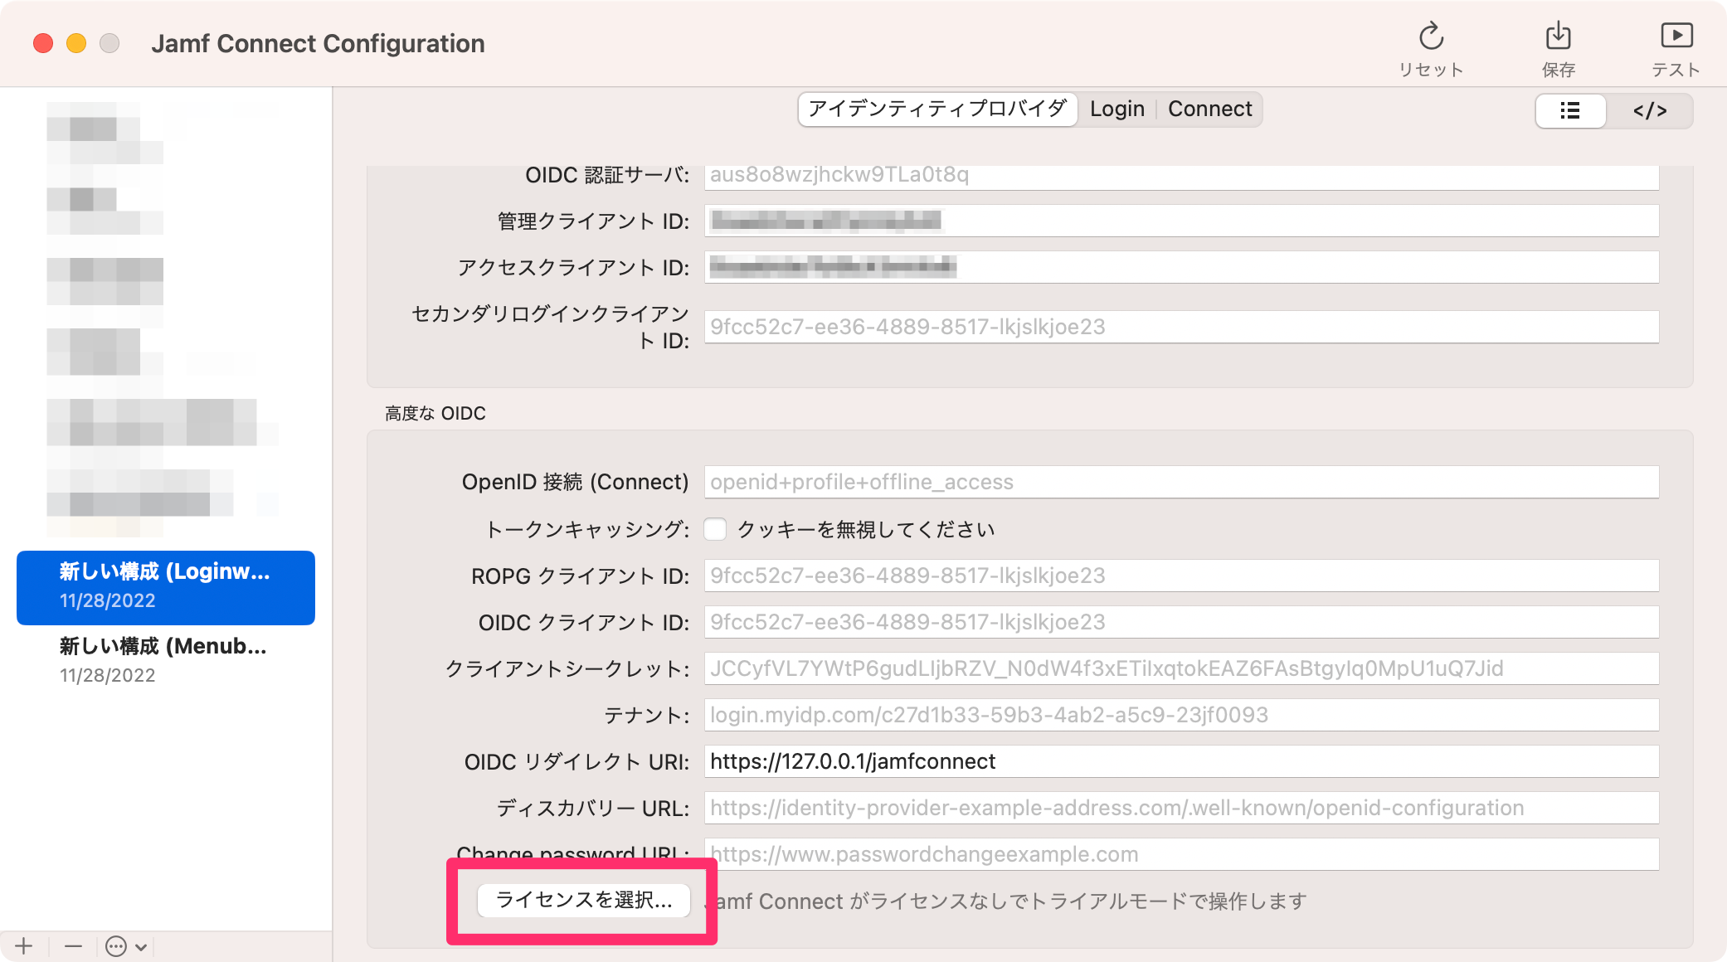
Task: Click the OIDC リダイレクト URI field
Action: 1181,761
